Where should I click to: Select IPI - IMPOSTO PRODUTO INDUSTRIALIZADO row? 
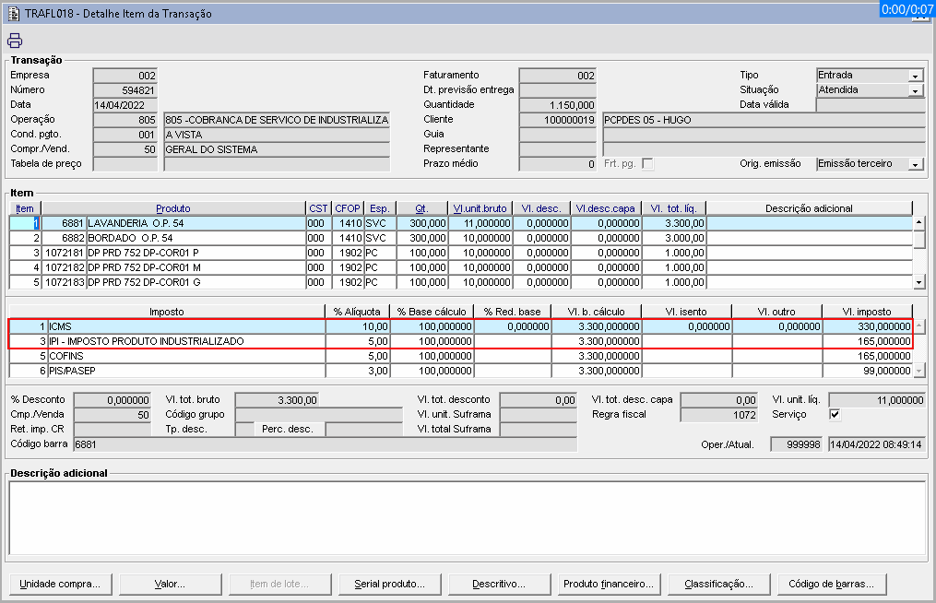pos(461,341)
